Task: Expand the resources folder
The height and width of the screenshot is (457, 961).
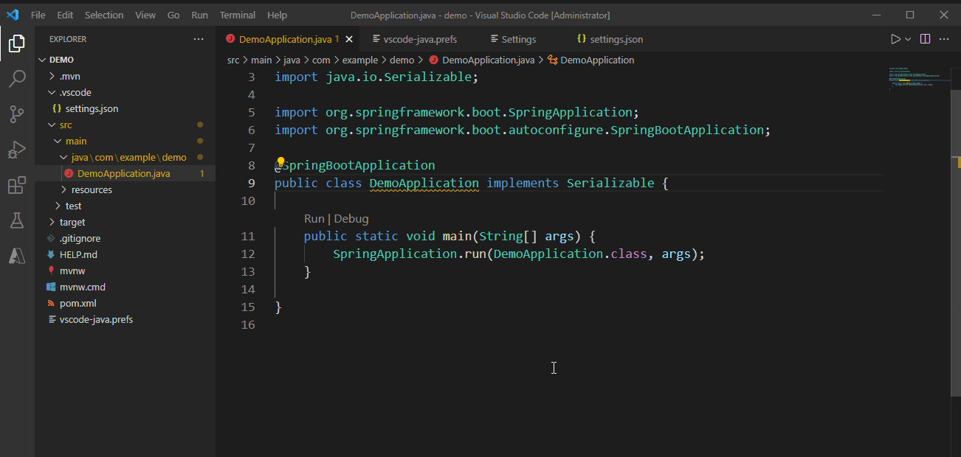Action: tap(92, 189)
